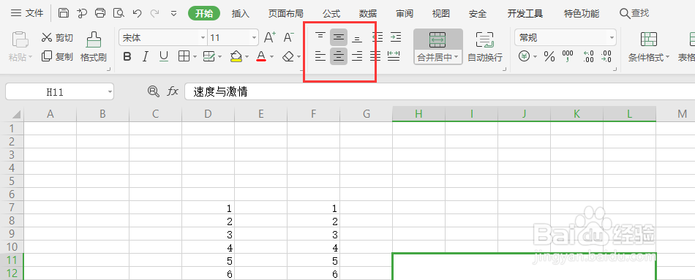Switch to 审阅 tab
The image size is (695, 280).
click(x=405, y=14)
